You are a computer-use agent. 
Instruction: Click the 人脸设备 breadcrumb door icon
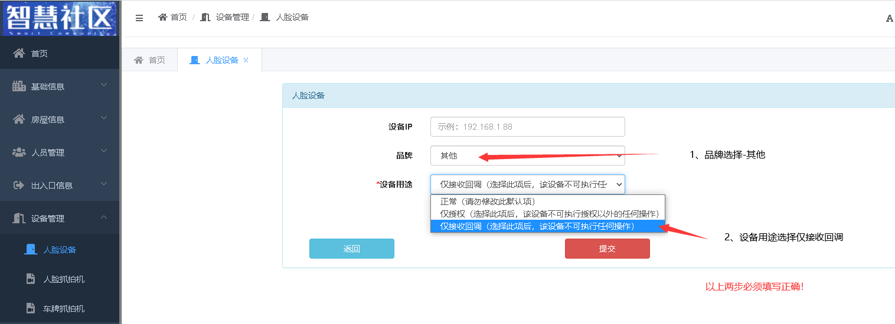click(x=266, y=17)
